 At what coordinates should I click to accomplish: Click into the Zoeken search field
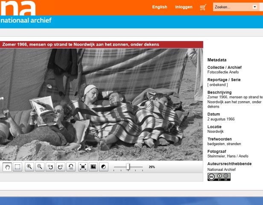coord(231,7)
